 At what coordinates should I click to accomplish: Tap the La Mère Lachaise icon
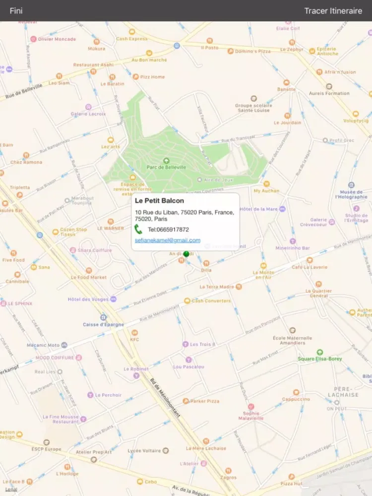click(206, 441)
